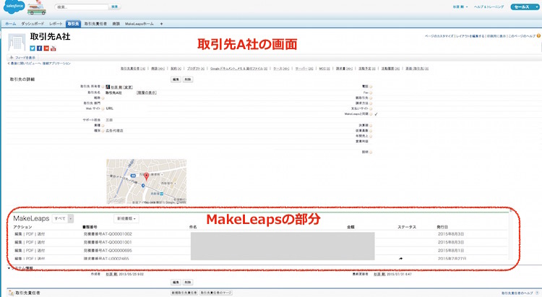Click the orange help question-mark icon

[x=538, y=35]
